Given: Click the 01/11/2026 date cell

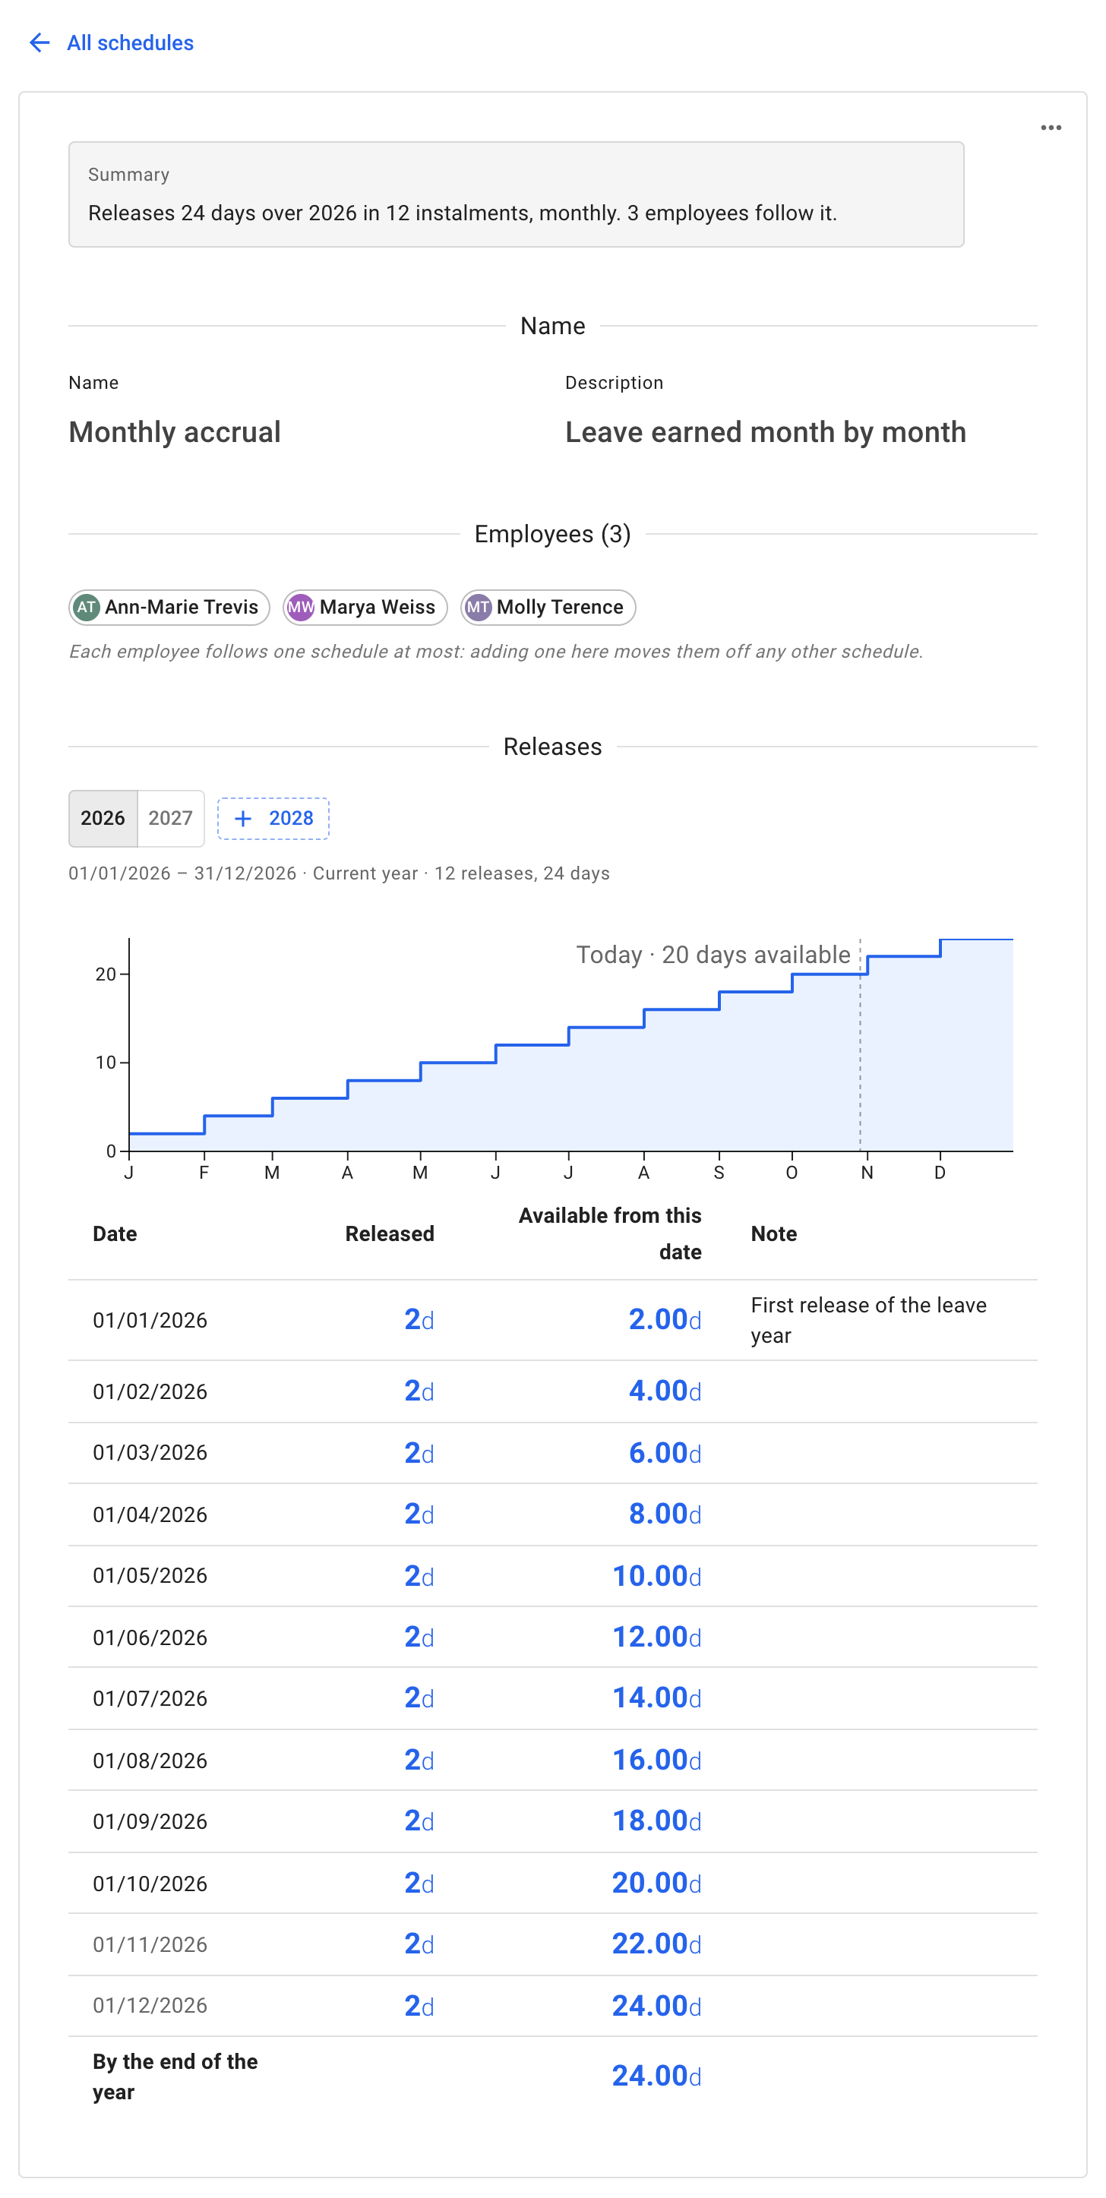Looking at the screenshot, I should coord(150,1944).
